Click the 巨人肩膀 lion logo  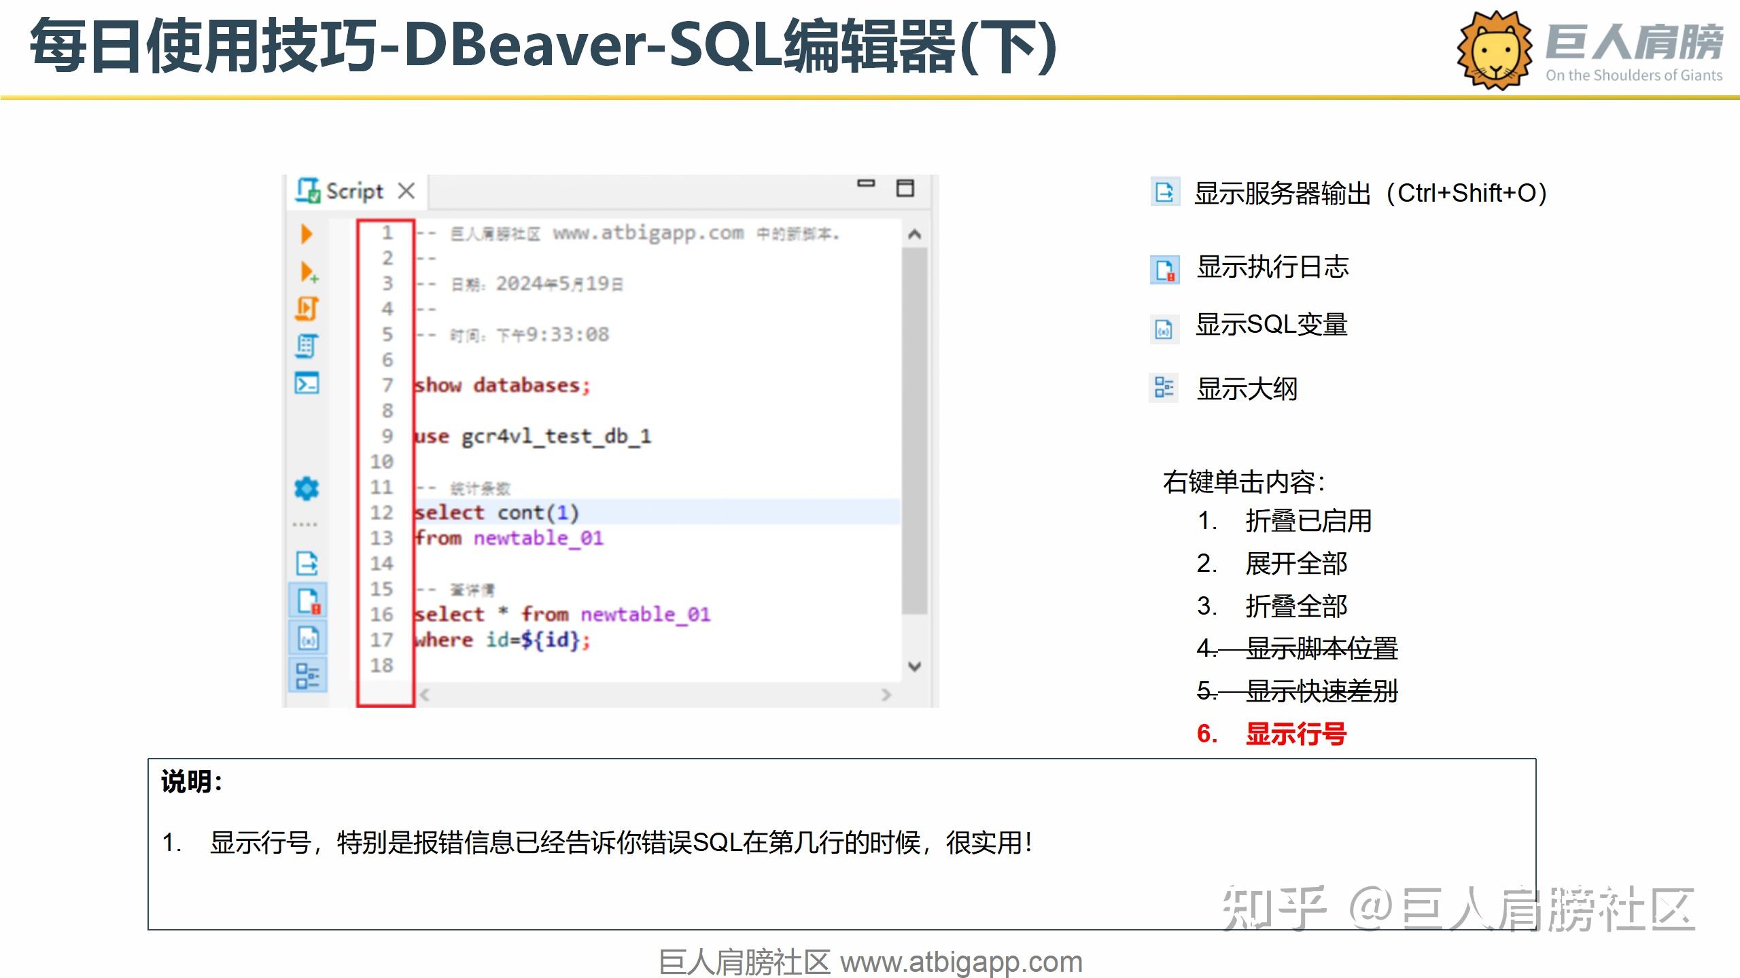(x=1494, y=49)
